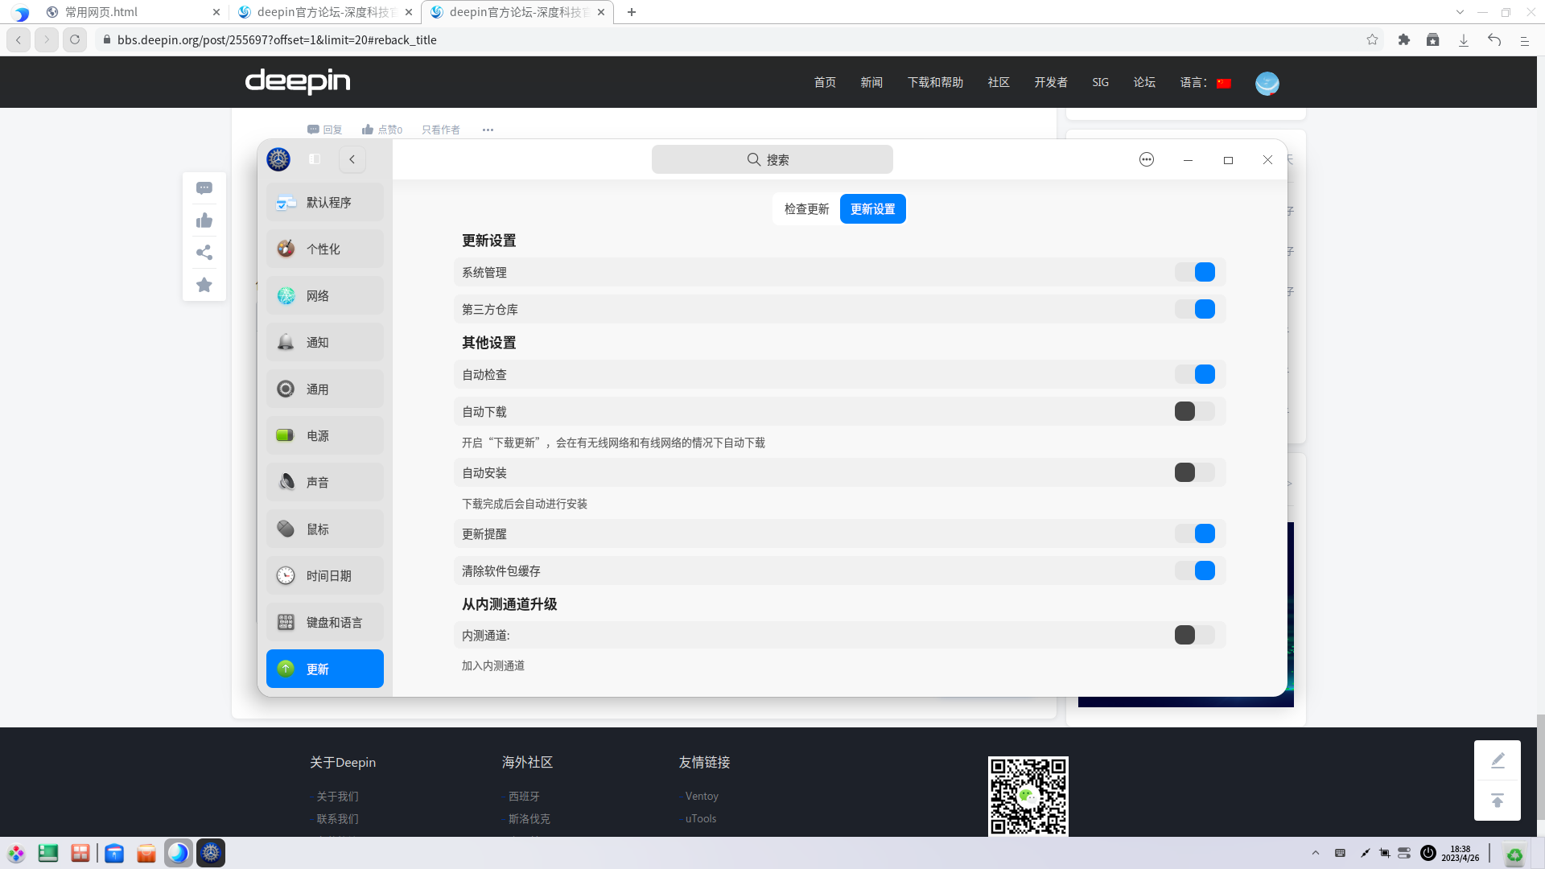This screenshot has height=869, width=1545.
Task: Turn off 更新提醒
Action: point(1196,533)
